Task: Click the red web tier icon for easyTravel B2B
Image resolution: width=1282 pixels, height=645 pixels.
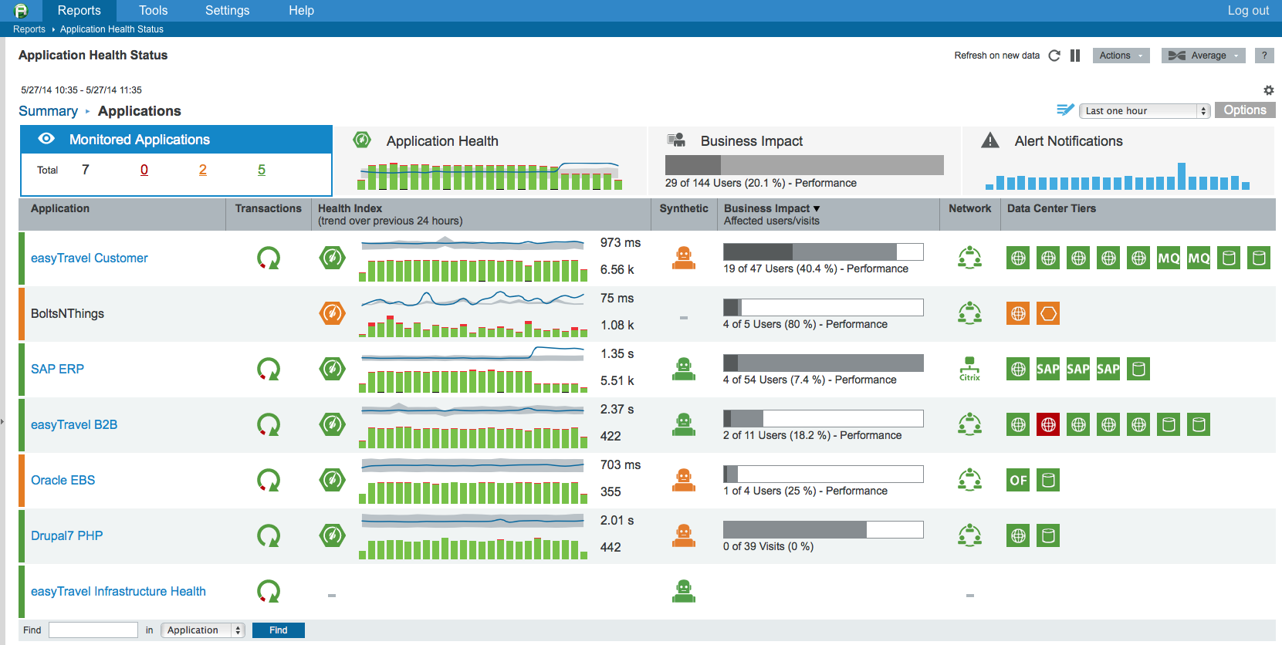Action: [x=1048, y=424]
